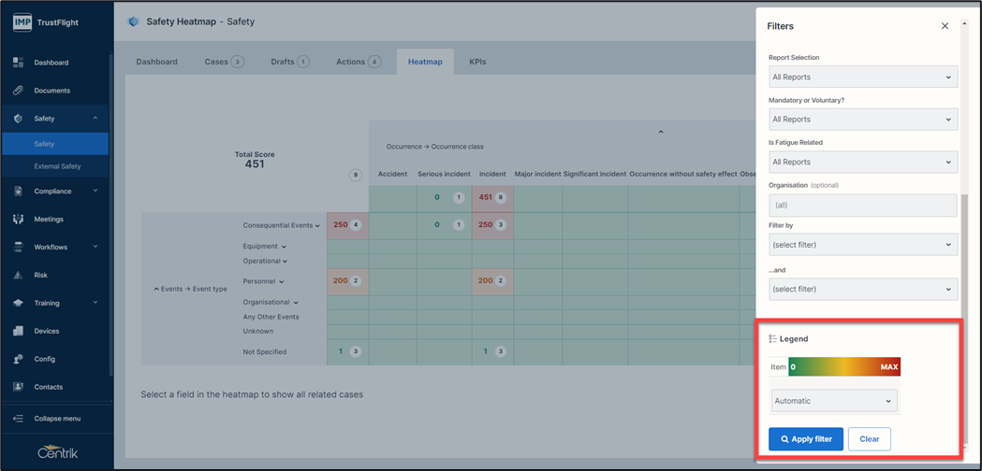The image size is (982, 471).
Task: Switch to the KPIs tab
Action: point(477,62)
